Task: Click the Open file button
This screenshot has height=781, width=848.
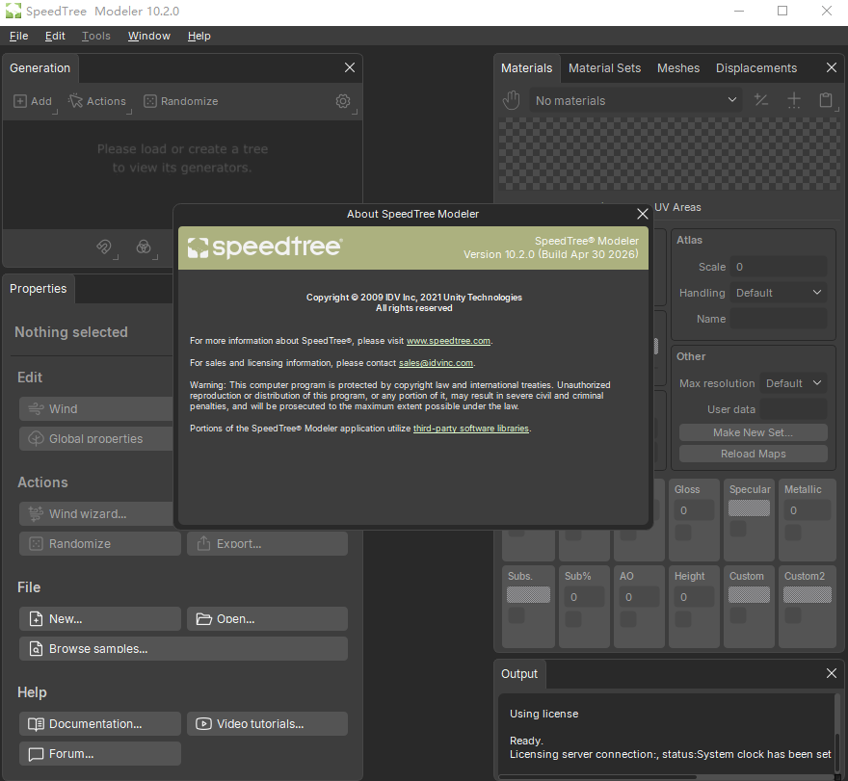Action: (267, 618)
